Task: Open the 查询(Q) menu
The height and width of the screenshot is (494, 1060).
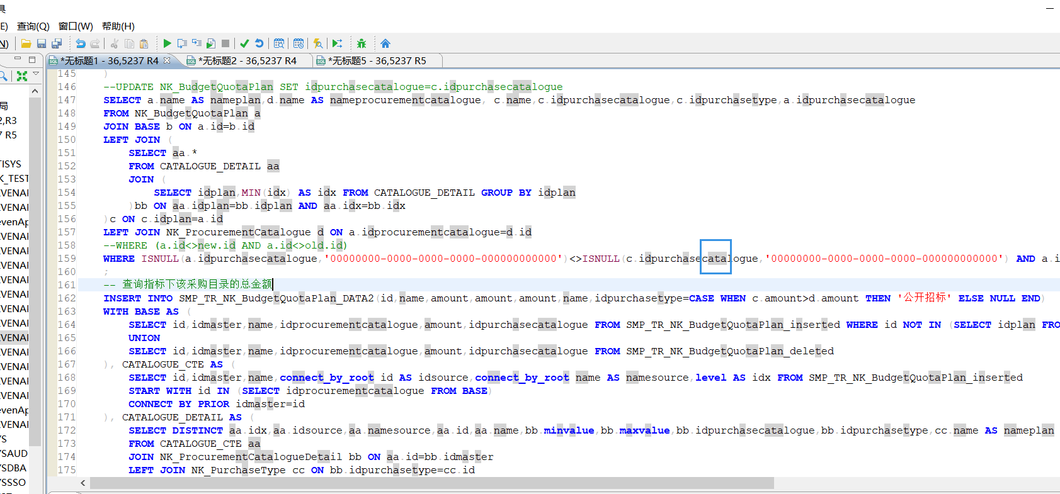Action: coord(33,26)
